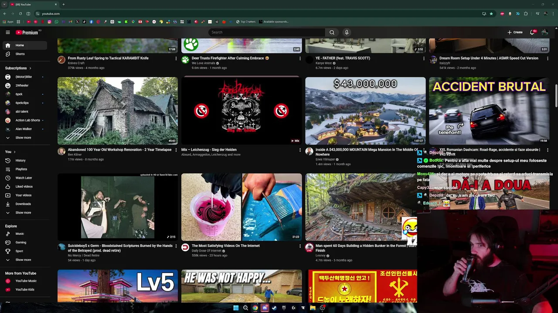Open Discord from the taskbar
This screenshot has height=313, width=558.
pos(265,308)
